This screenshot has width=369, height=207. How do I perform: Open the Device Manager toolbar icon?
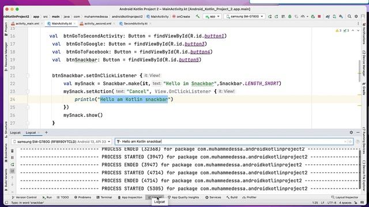coord(334,17)
